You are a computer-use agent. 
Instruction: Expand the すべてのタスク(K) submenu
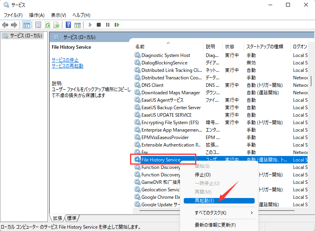pos(219,213)
